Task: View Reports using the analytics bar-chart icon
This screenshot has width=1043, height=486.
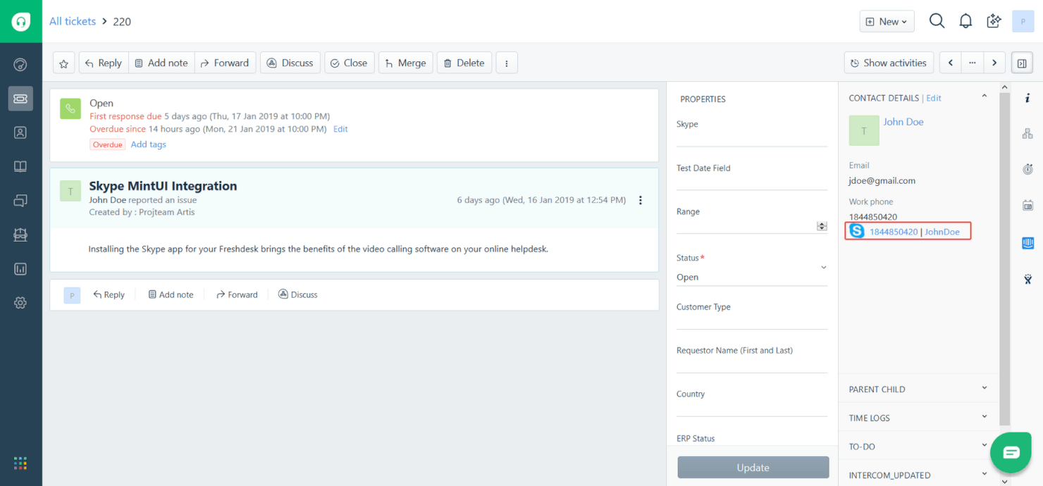Action: pos(20,268)
